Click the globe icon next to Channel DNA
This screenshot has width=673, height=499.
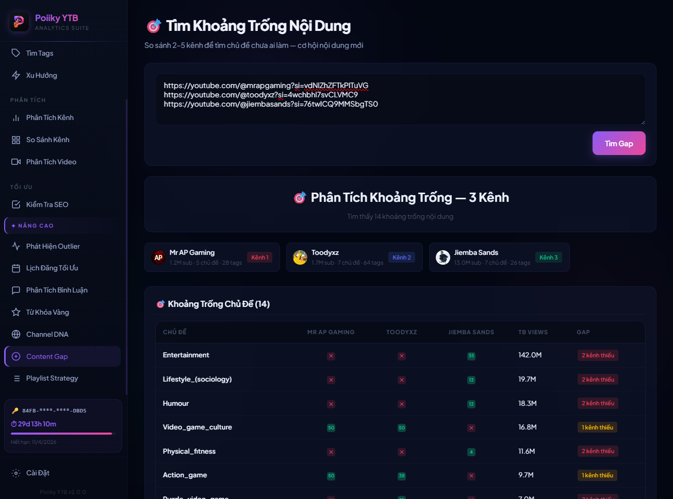point(16,334)
